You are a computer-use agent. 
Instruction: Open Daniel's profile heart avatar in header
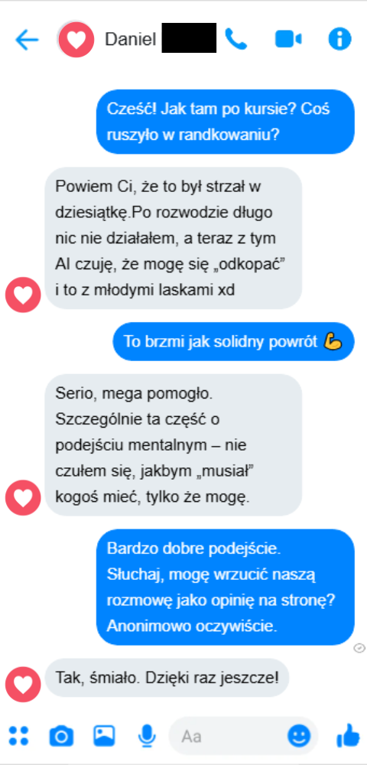76,40
